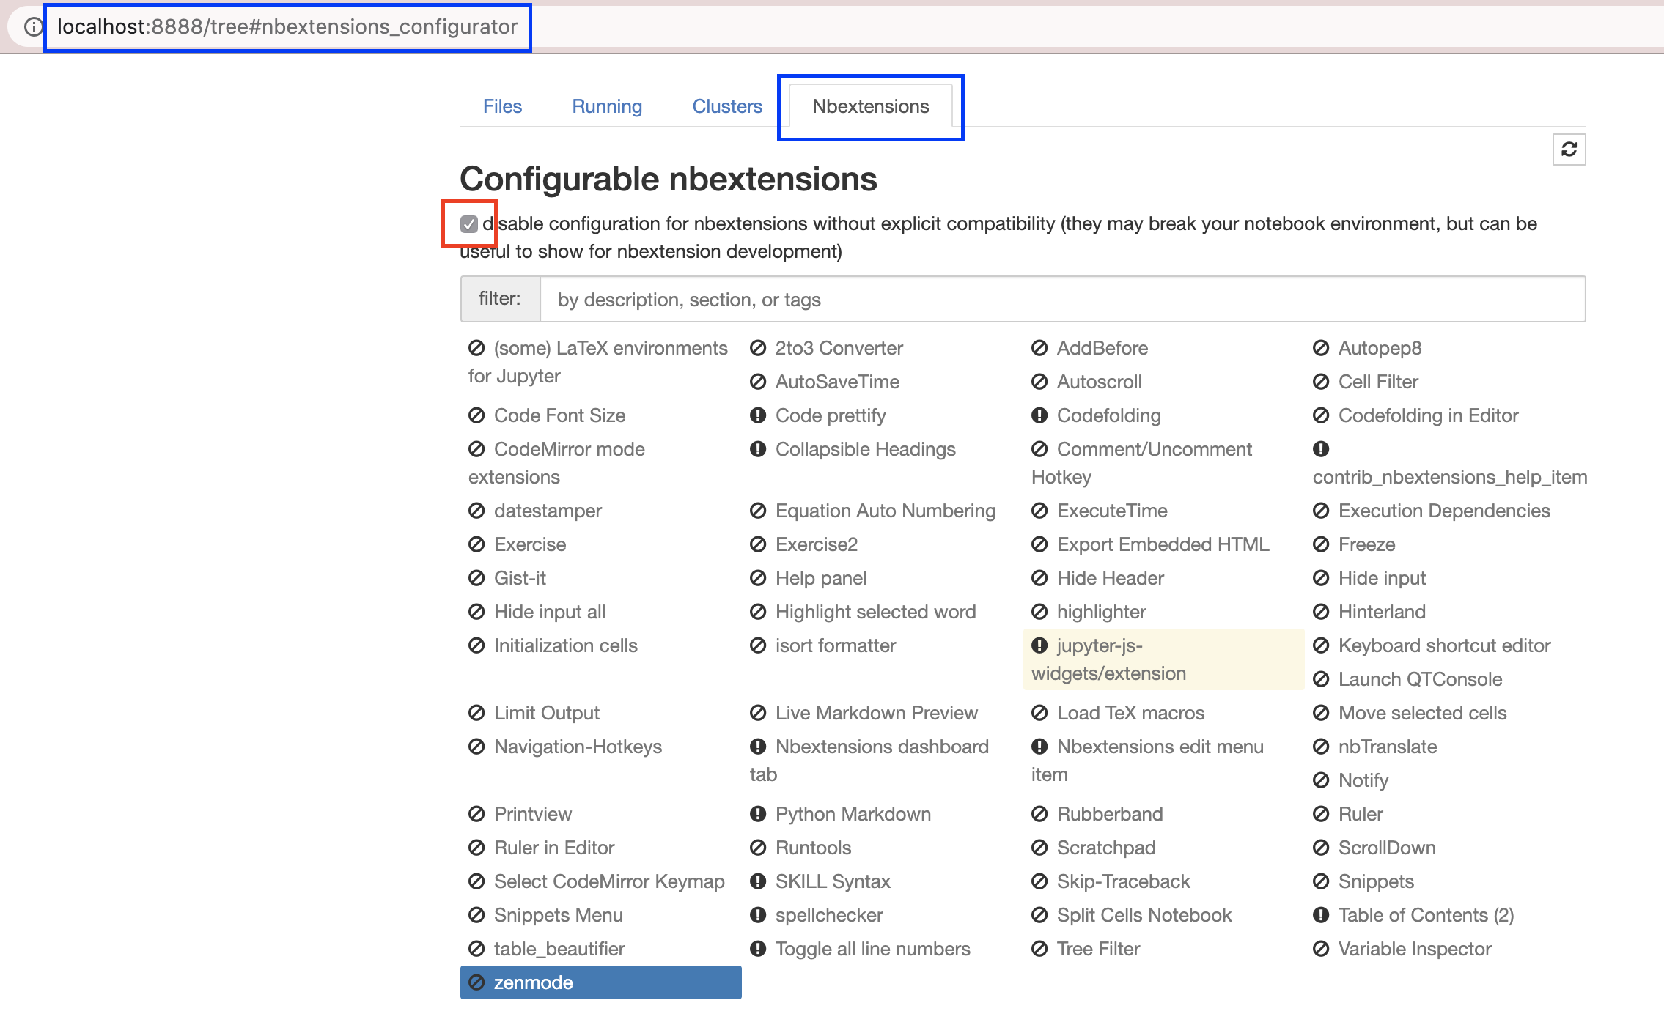Open the Hinterland extension entry
The image size is (1664, 1014).
[1381, 612]
